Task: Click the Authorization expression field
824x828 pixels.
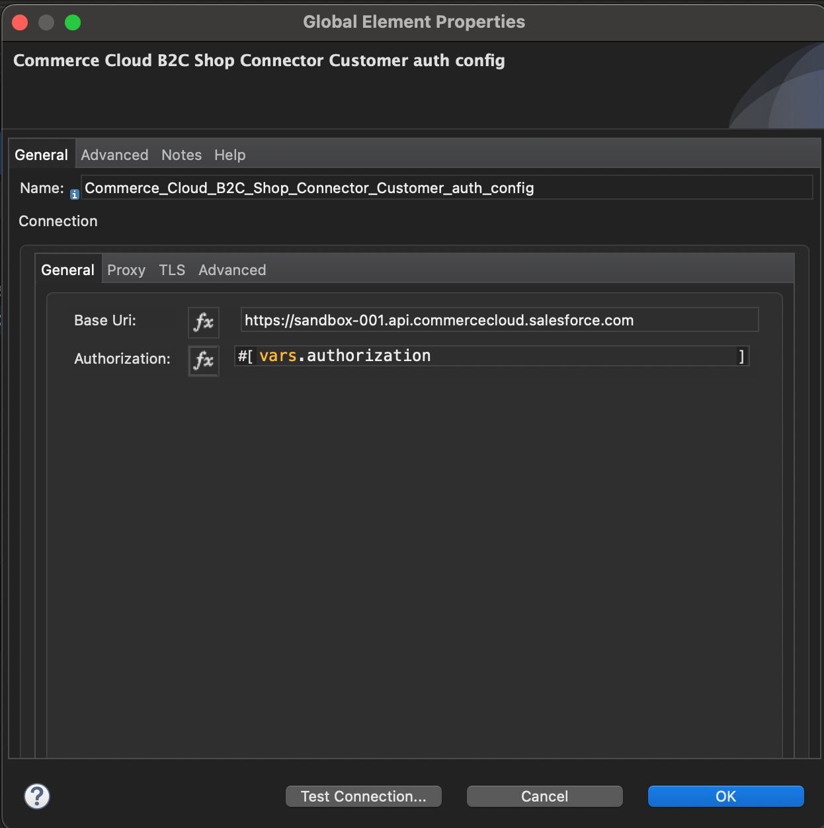Action: [x=492, y=356]
